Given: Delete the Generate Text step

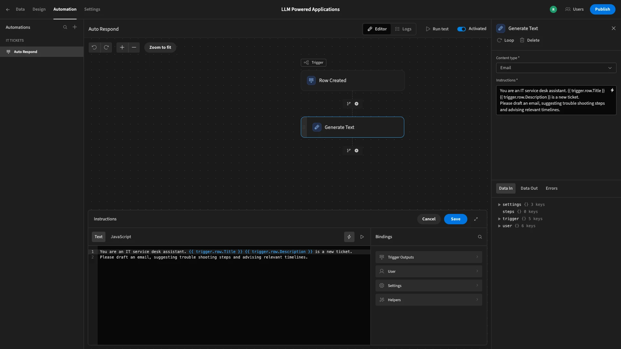Looking at the screenshot, I should click(529, 40).
